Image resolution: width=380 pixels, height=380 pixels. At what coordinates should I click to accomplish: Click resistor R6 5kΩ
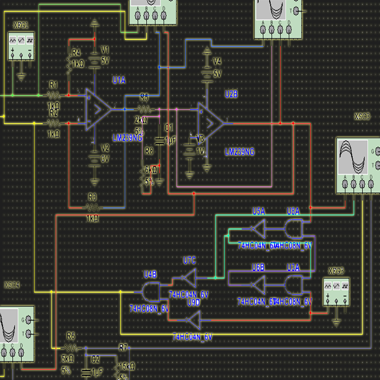(71, 348)
